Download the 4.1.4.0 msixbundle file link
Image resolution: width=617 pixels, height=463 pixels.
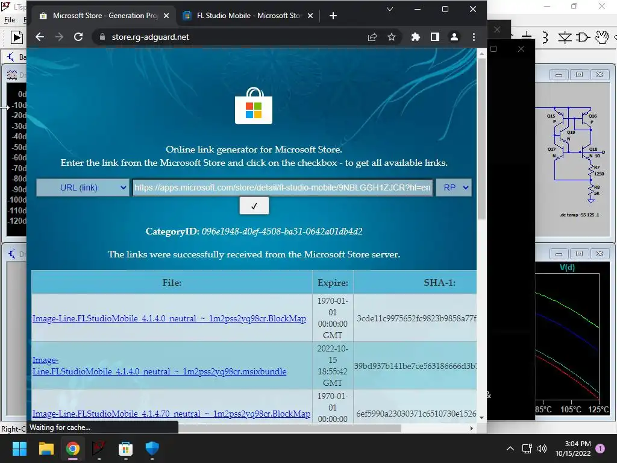click(159, 366)
